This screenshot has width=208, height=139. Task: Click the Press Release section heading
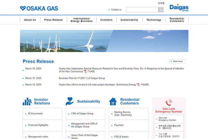tap(38, 62)
